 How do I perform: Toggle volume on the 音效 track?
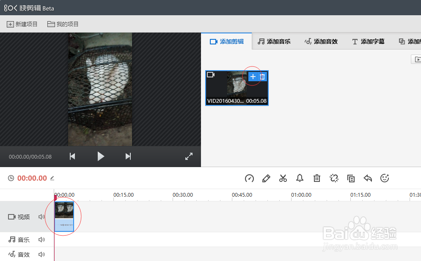click(41, 254)
